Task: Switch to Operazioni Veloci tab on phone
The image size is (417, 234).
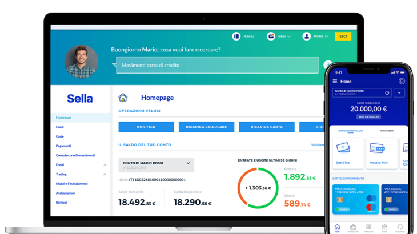Action: click(x=351, y=131)
